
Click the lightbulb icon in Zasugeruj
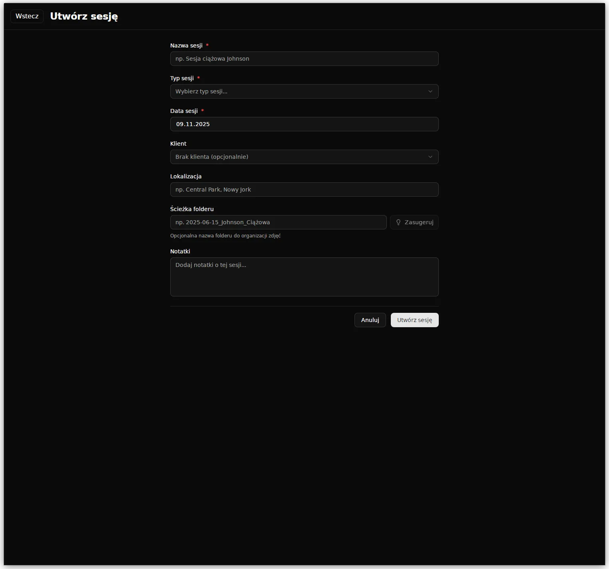[398, 222]
